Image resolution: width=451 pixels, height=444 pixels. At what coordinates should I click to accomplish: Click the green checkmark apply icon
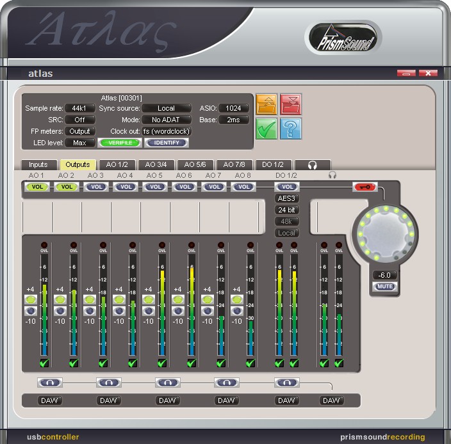point(266,129)
